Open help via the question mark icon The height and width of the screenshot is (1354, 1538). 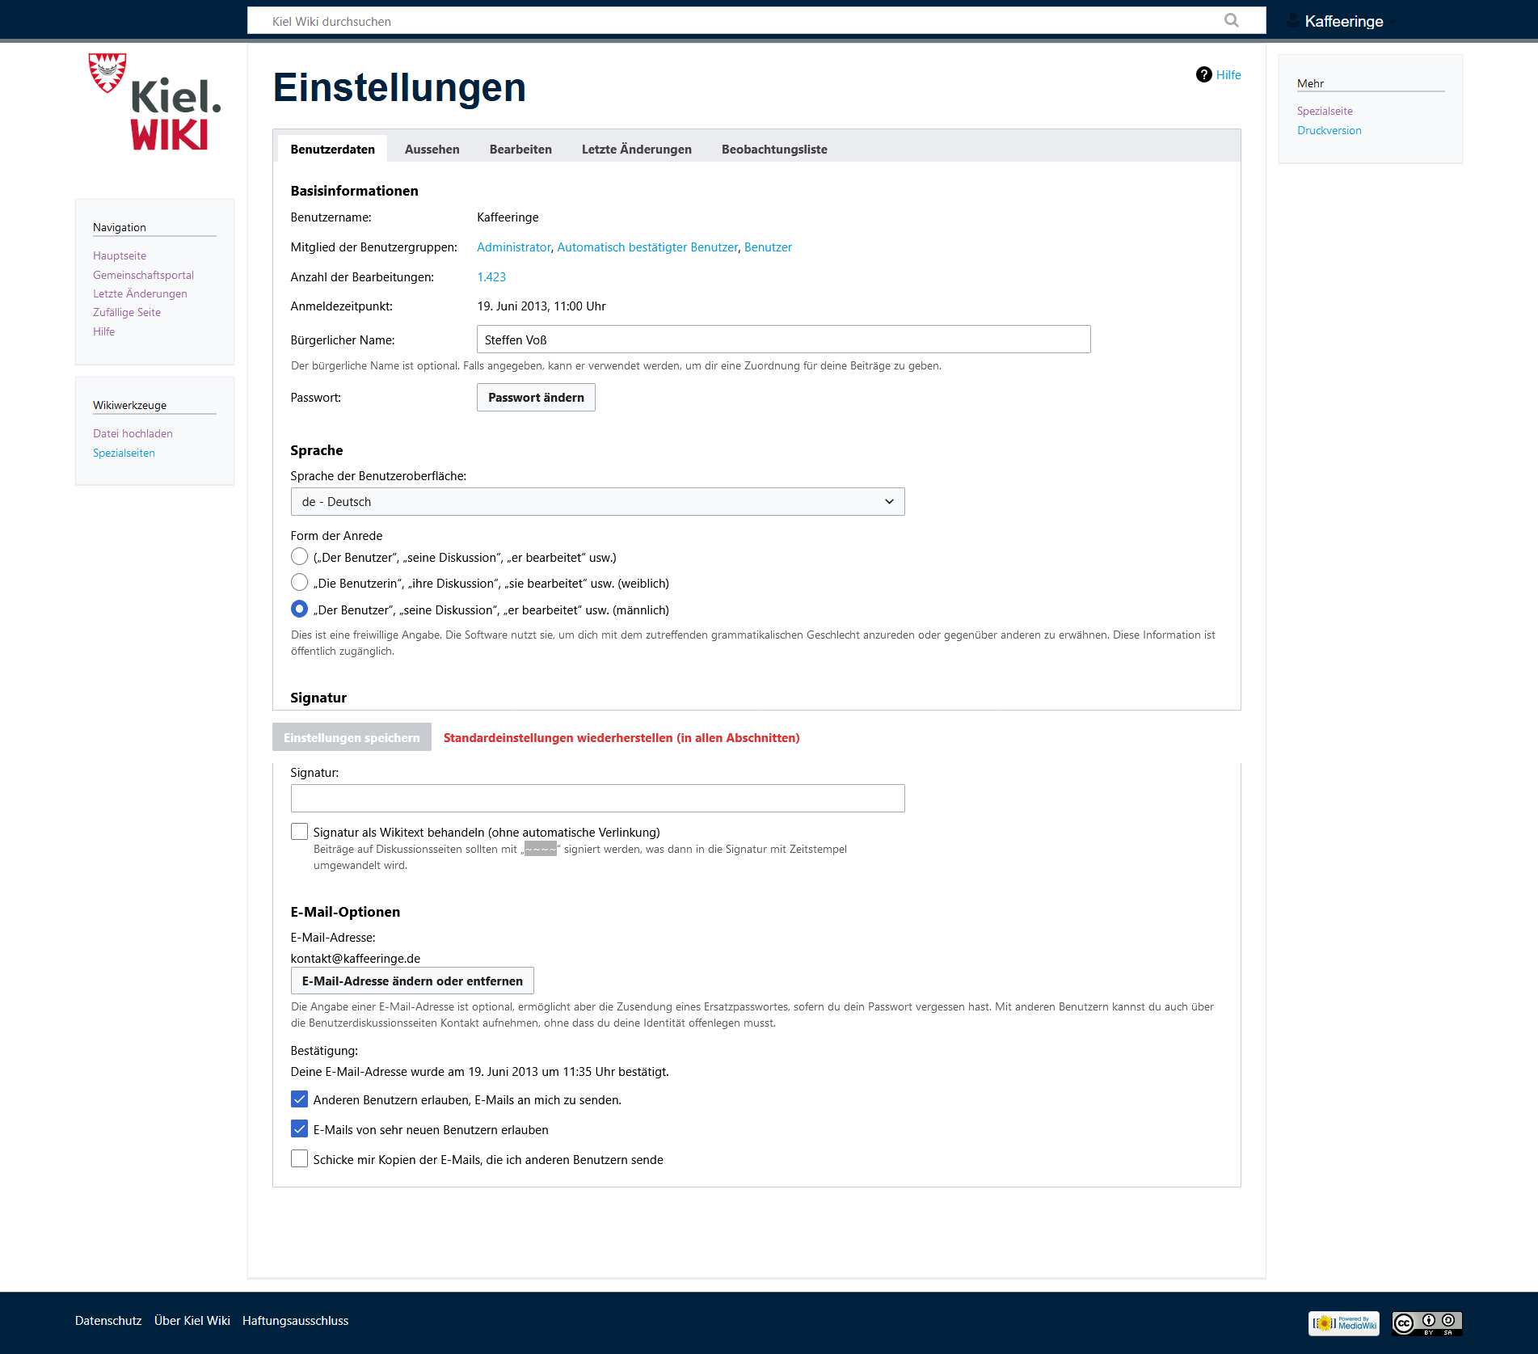[x=1203, y=75]
